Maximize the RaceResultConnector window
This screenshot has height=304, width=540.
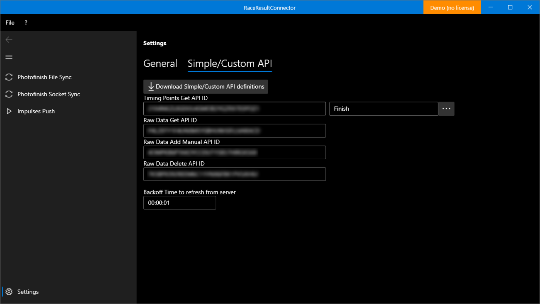point(510,7)
